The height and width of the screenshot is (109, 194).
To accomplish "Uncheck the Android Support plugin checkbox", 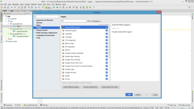I will [x=107, y=30].
